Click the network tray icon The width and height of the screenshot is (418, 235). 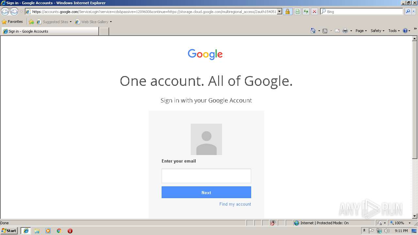click(379, 231)
